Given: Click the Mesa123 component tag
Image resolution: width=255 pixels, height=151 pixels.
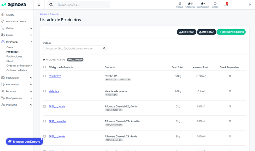Looking at the screenshot, I should pos(111,80).
